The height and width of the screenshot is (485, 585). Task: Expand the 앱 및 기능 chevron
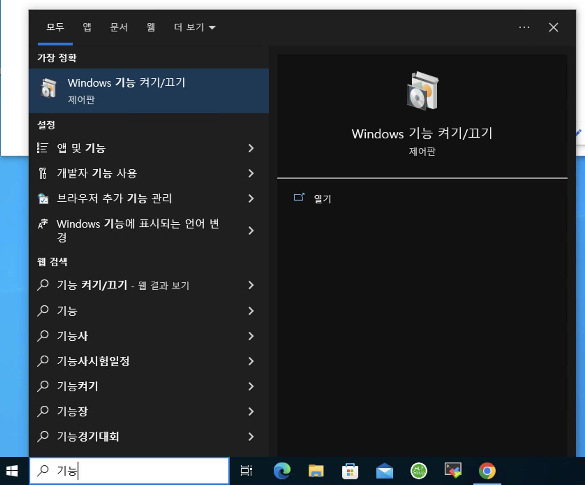(251, 148)
